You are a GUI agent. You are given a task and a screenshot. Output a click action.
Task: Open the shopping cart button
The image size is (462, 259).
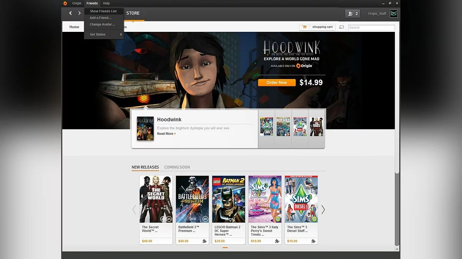(x=318, y=27)
